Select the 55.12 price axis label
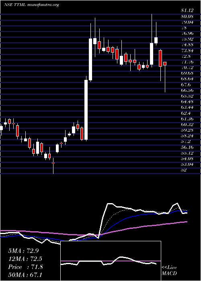Screen dimensions: 201x281 click(x=187, y=153)
